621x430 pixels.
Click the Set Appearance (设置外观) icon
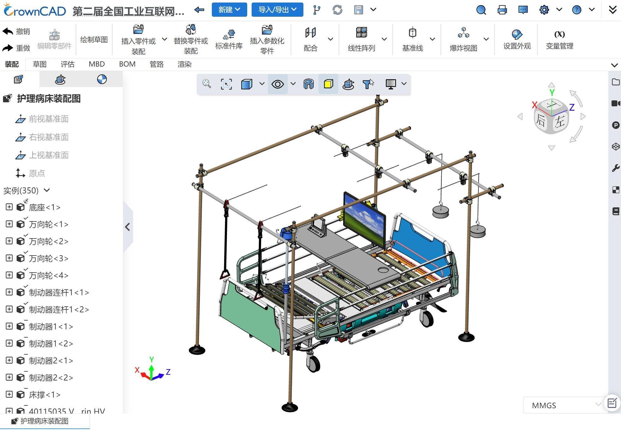[x=517, y=34]
